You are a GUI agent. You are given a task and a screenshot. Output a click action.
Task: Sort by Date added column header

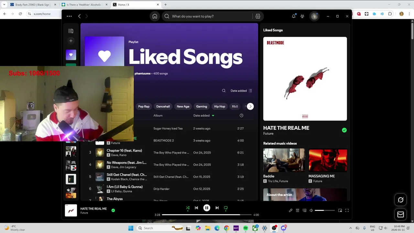coord(204,116)
